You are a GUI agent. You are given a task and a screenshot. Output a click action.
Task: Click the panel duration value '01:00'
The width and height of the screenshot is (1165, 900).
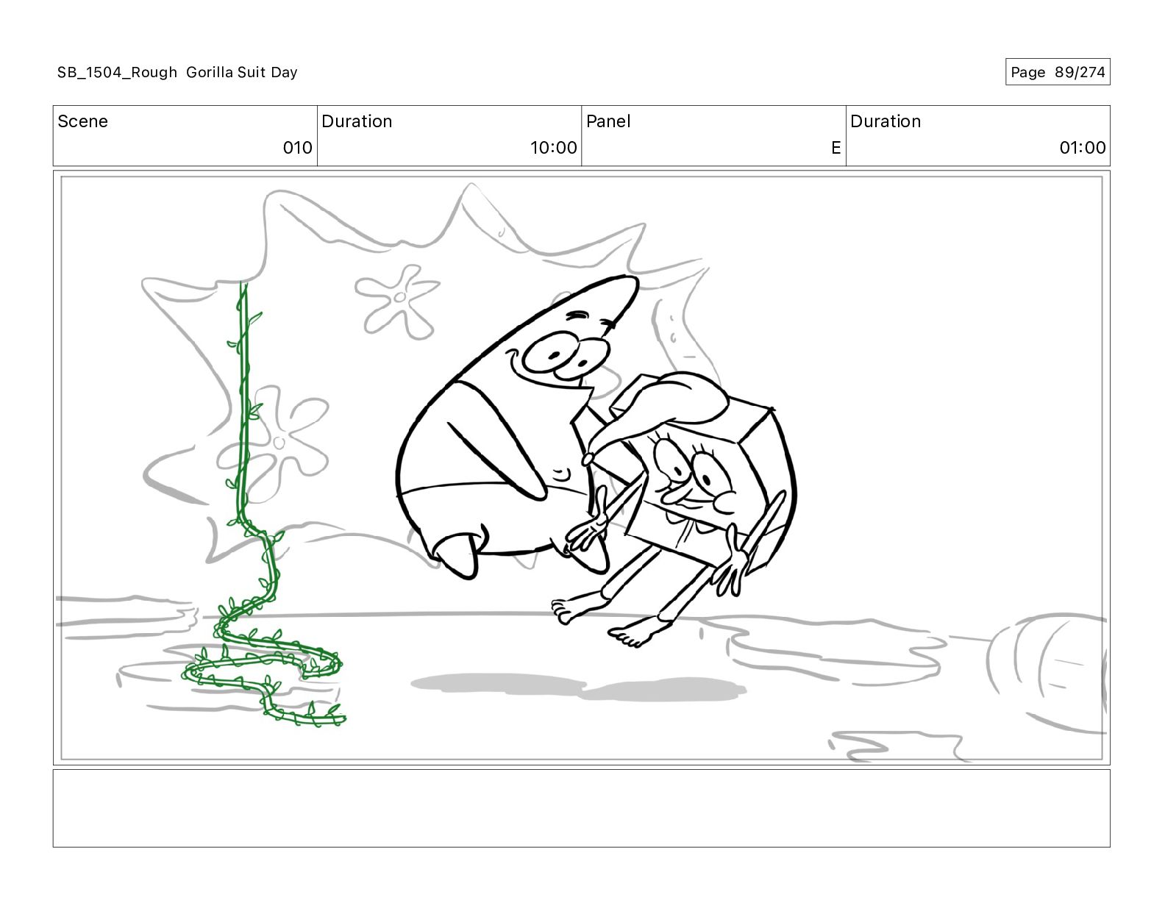pos(1083,148)
